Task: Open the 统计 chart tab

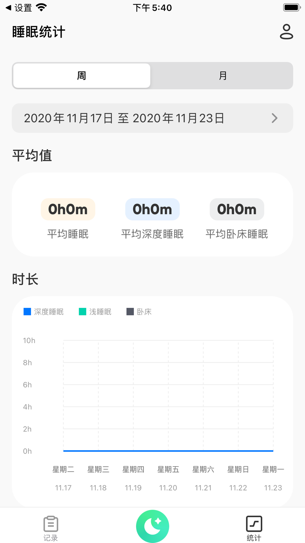Action: click(254, 528)
